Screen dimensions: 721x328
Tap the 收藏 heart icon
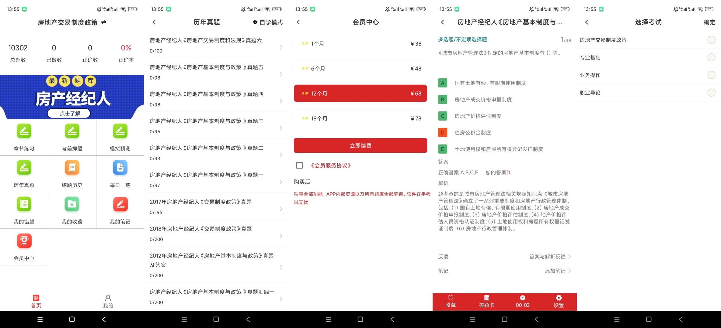(451, 298)
